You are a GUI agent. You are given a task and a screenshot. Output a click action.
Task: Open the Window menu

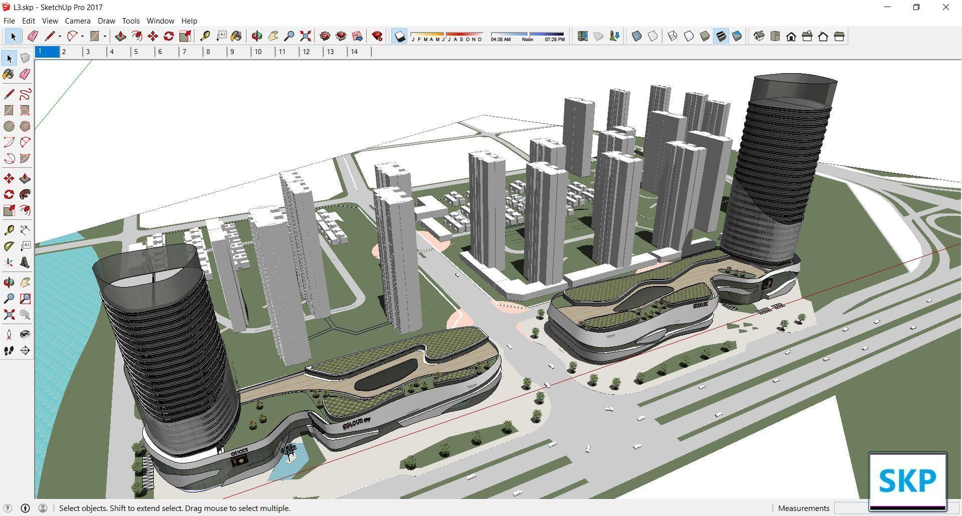tap(160, 21)
